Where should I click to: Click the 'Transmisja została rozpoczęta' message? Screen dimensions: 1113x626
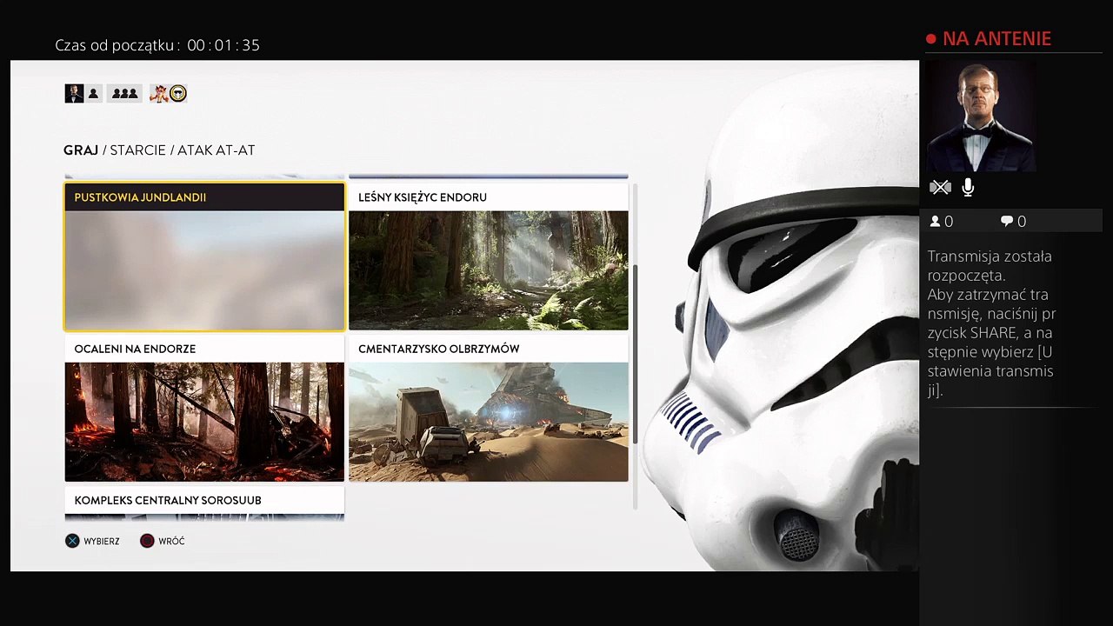coord(990,265)
